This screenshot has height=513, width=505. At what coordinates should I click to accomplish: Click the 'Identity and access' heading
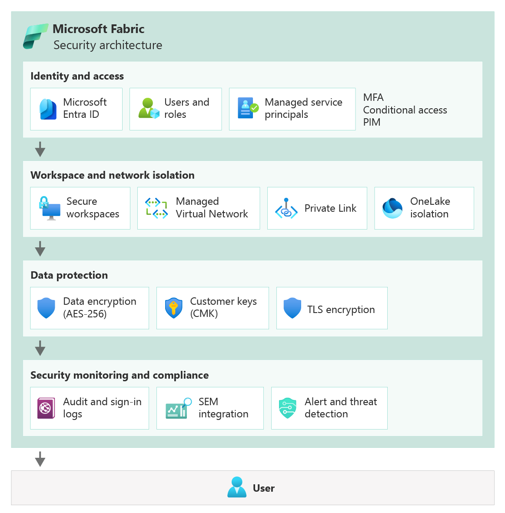(x=77, y=76)
